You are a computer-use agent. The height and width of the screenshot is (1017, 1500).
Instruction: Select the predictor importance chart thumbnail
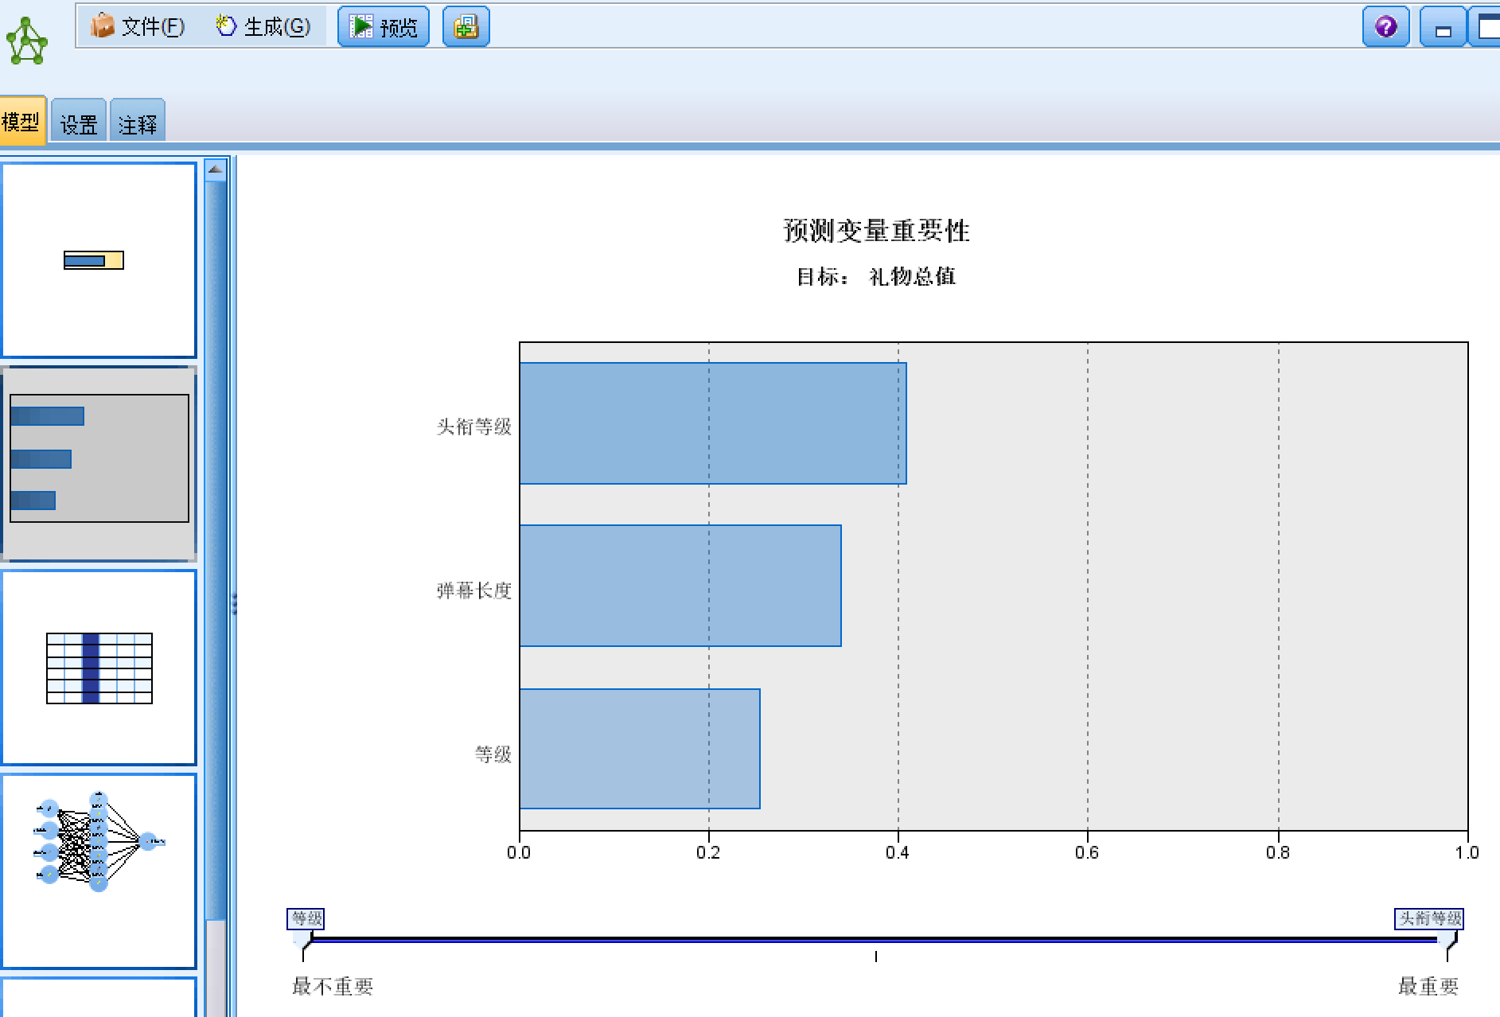[99, 464]
